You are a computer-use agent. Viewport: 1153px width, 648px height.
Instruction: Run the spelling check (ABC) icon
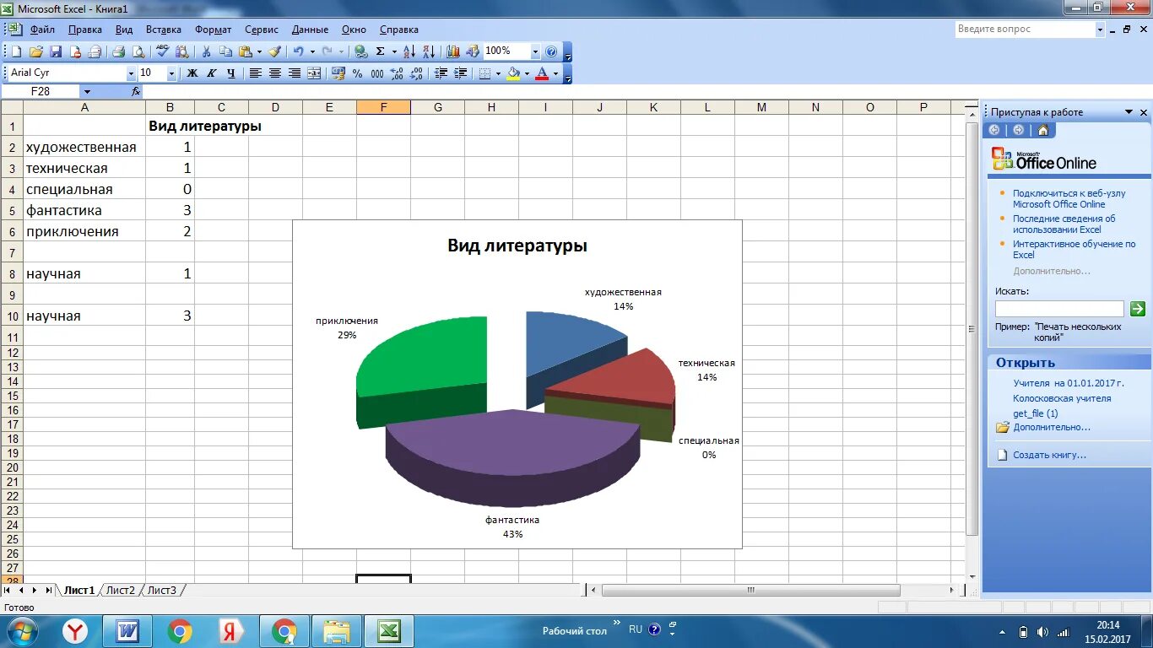click(162, 51)
